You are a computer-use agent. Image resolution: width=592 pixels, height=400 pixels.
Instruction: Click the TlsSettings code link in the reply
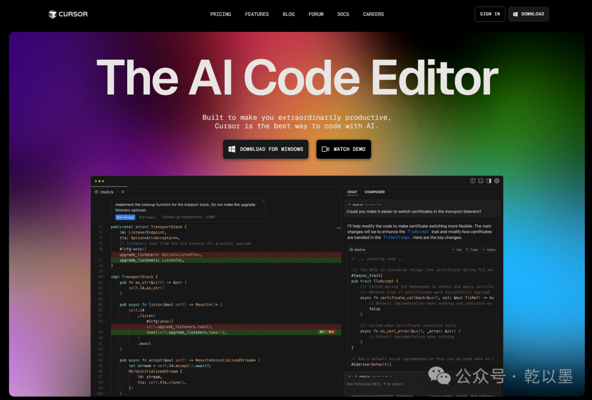[x=396, y=238]
